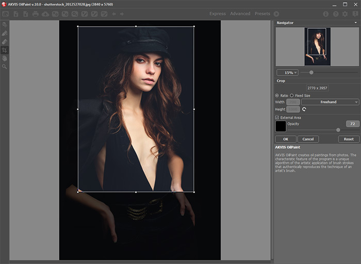Image resolution: width=361 pixels, height=264 pixels.
Task: Select the Stroke Direction pencil tool
Action: tap(4, 33)
